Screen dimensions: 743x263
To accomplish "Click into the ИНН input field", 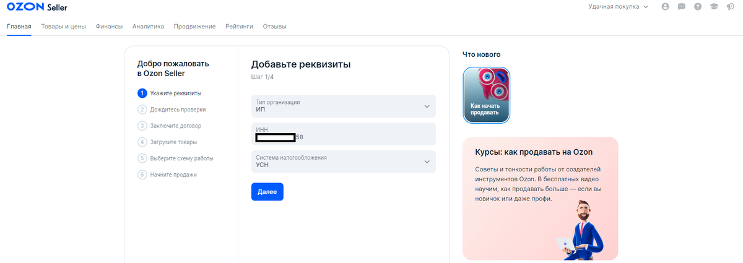I will (x=344, y=134).
